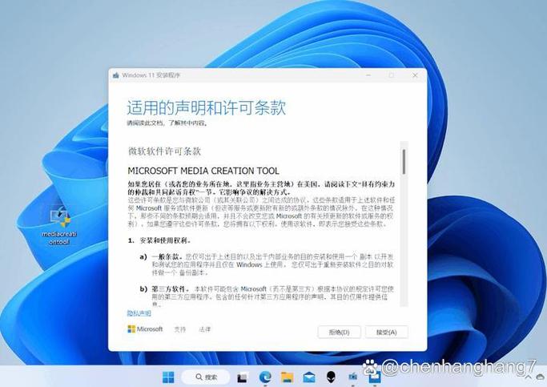
Task: Click the 适用的声明和许可条款 page title
Action: point(207,107)
